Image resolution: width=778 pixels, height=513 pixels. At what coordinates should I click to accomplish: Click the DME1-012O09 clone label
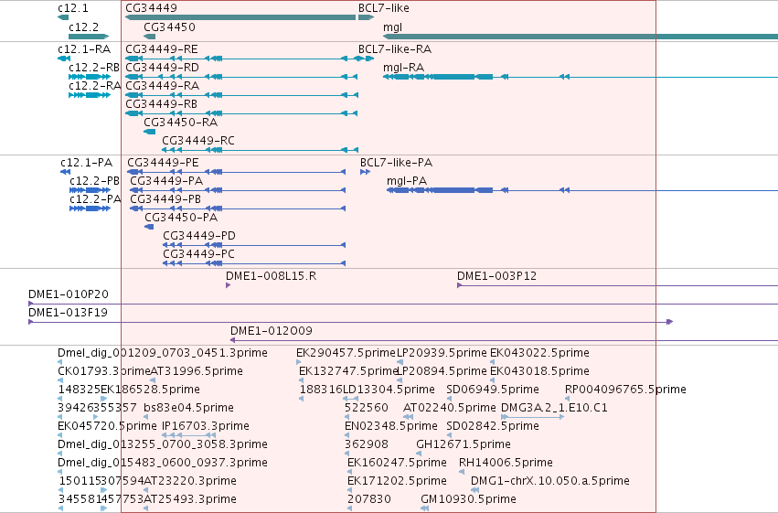click(x=272, y=331)
